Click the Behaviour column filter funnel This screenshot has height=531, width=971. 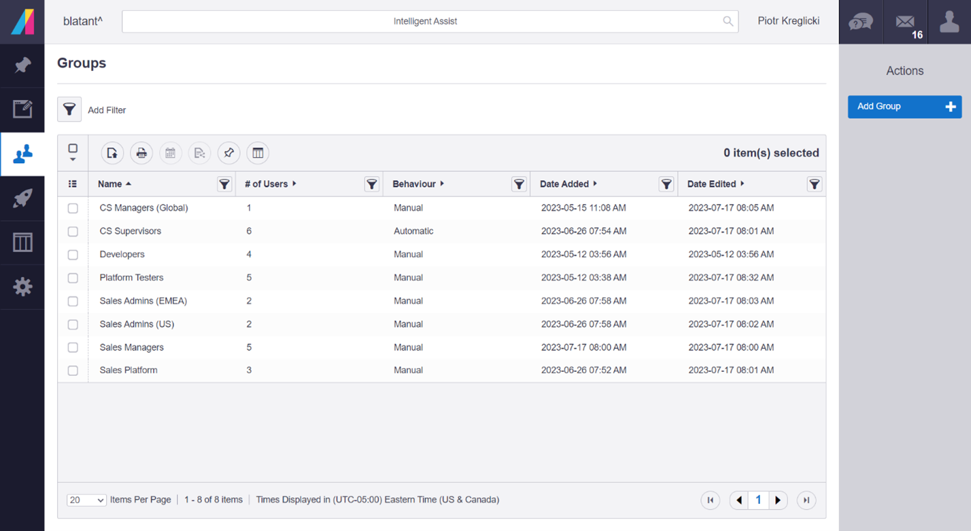519,184
